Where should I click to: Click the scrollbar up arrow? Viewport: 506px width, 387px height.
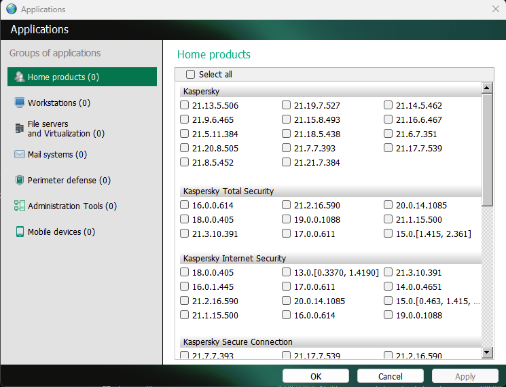[x=487, y=88]
